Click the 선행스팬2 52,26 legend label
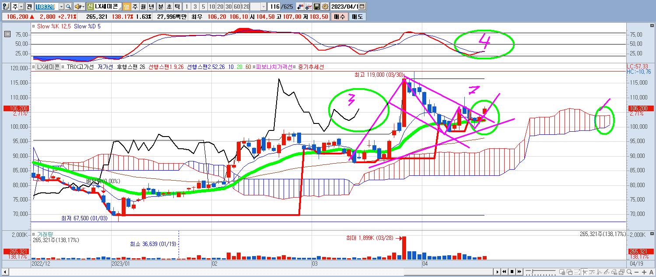Screen dimensions: 656x277 pos(206,67)
